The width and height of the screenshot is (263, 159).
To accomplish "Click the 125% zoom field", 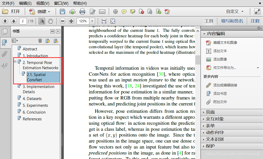I will point(83,21).
